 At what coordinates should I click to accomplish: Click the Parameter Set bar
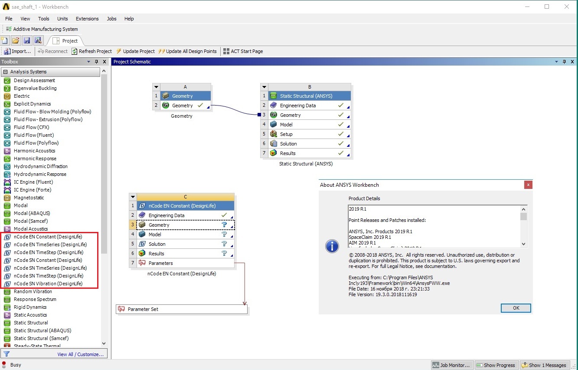tap(182, 309)
